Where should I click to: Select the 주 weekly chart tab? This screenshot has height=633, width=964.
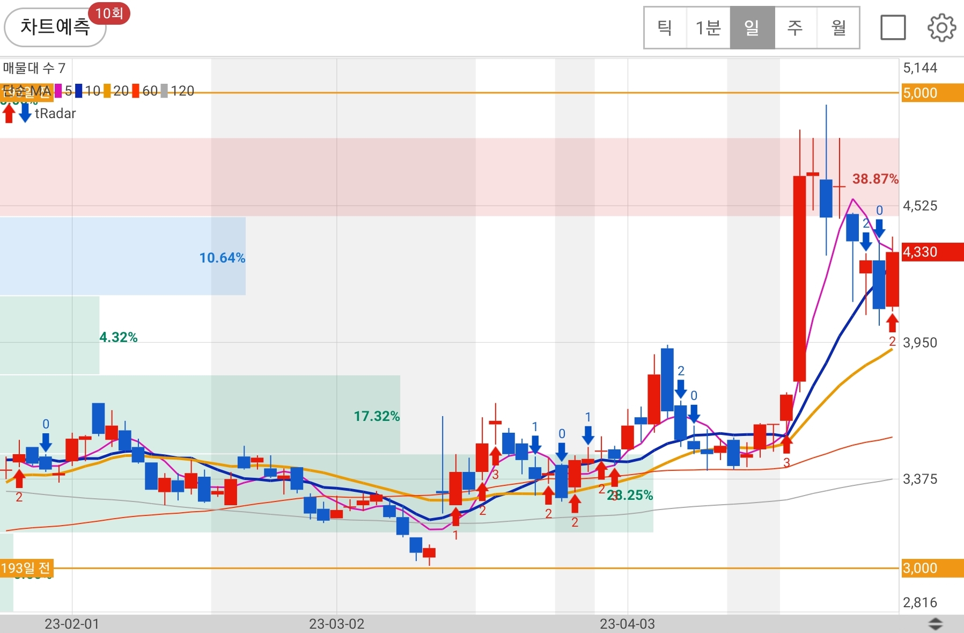(796, 28)
